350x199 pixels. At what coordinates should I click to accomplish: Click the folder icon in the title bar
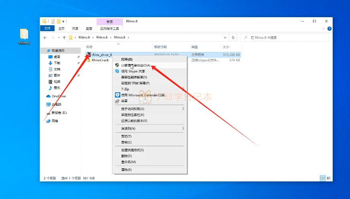point(44,21)
